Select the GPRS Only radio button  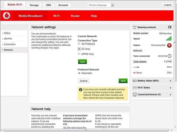pos(79,54)
